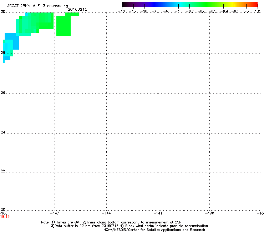Click the -0.7 colorbar label
This screenshot has width=264, height=232.
190,11
